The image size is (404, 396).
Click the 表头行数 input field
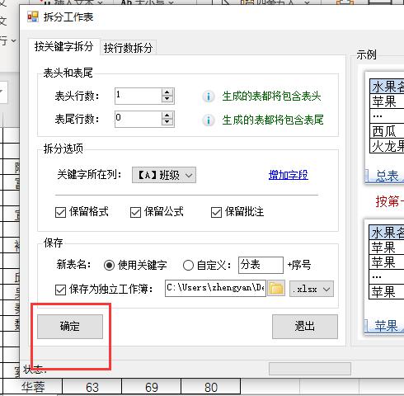pyautogui.click(x=139, y=96)
